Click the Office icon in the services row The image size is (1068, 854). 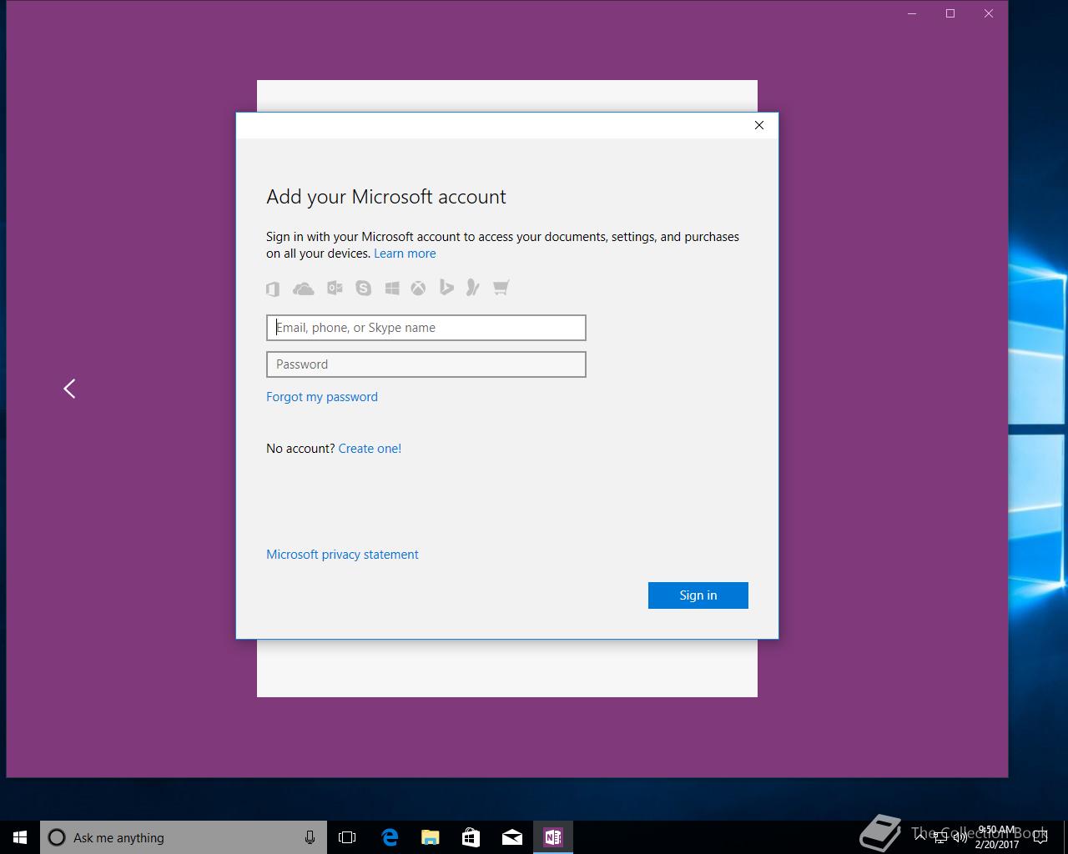tap(273, 289)
